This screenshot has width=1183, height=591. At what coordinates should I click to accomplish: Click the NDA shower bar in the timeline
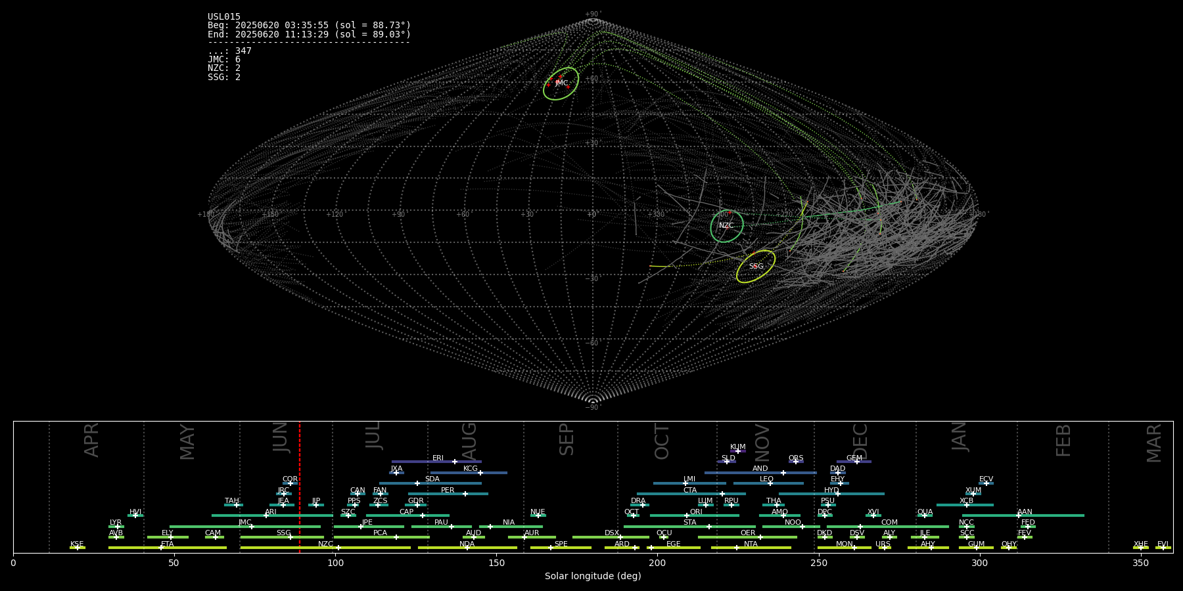point(467,548)
